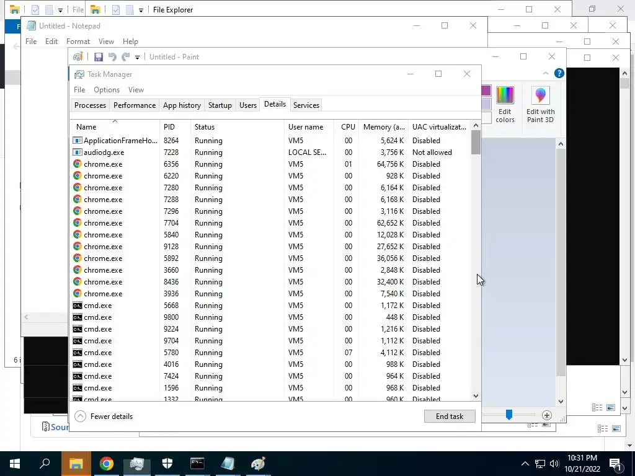The image size is (635, 476).
Task: Click the Undo arrow in Paint title bar
Action: click(112, 57)
